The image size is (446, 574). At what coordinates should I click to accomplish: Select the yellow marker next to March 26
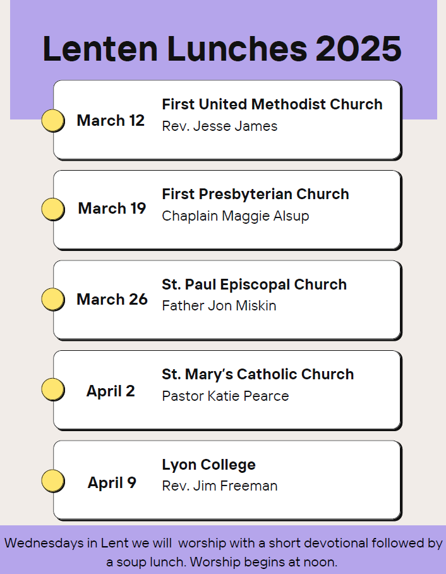pos(53,299)
